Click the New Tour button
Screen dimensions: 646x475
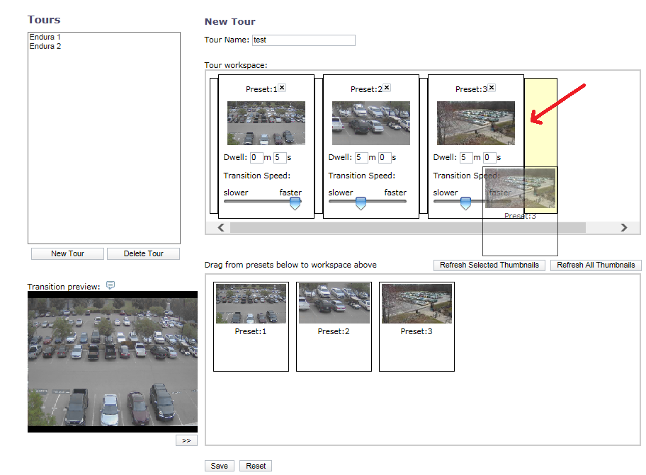click(x=67, y=253)
